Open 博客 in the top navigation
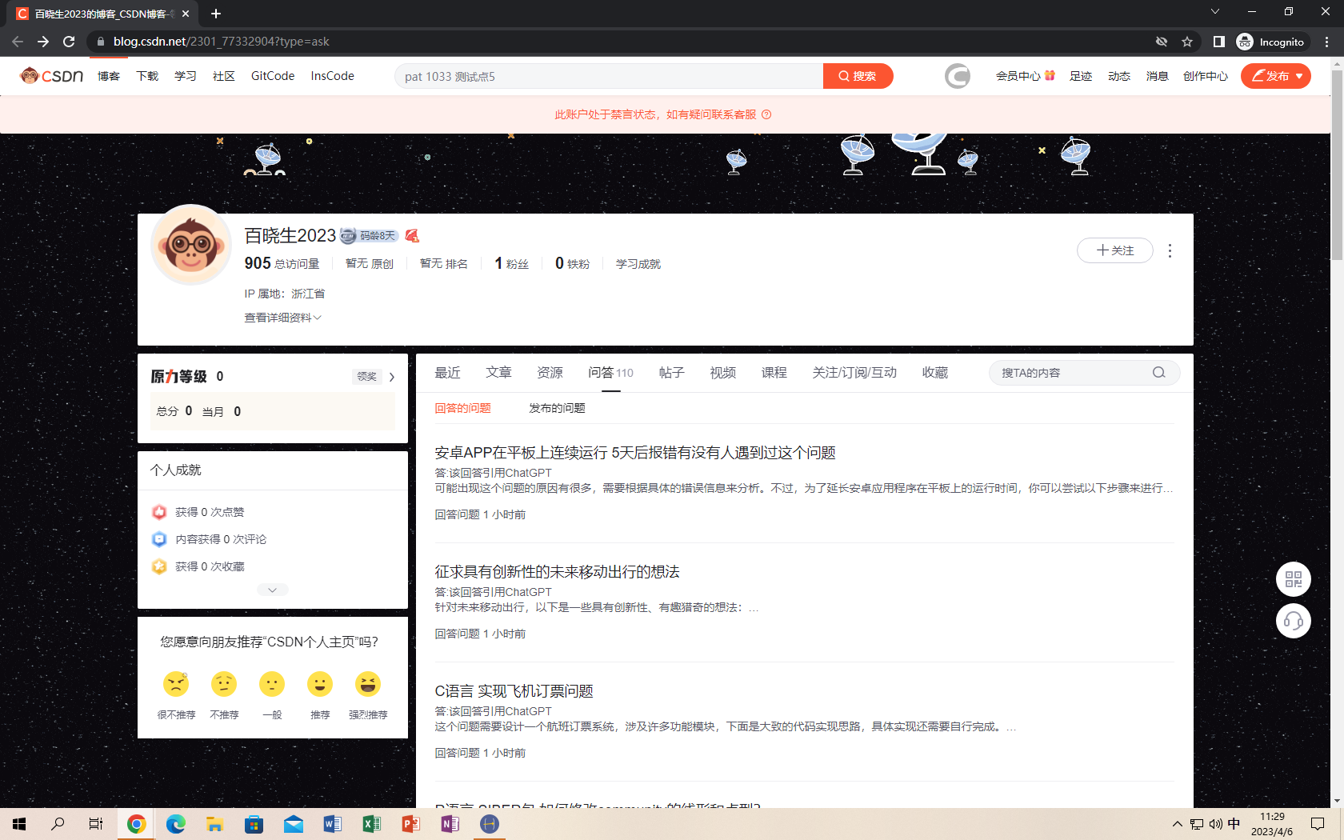Image resolution: width=1344 pixels, height=840 pixels. [109, 76]
